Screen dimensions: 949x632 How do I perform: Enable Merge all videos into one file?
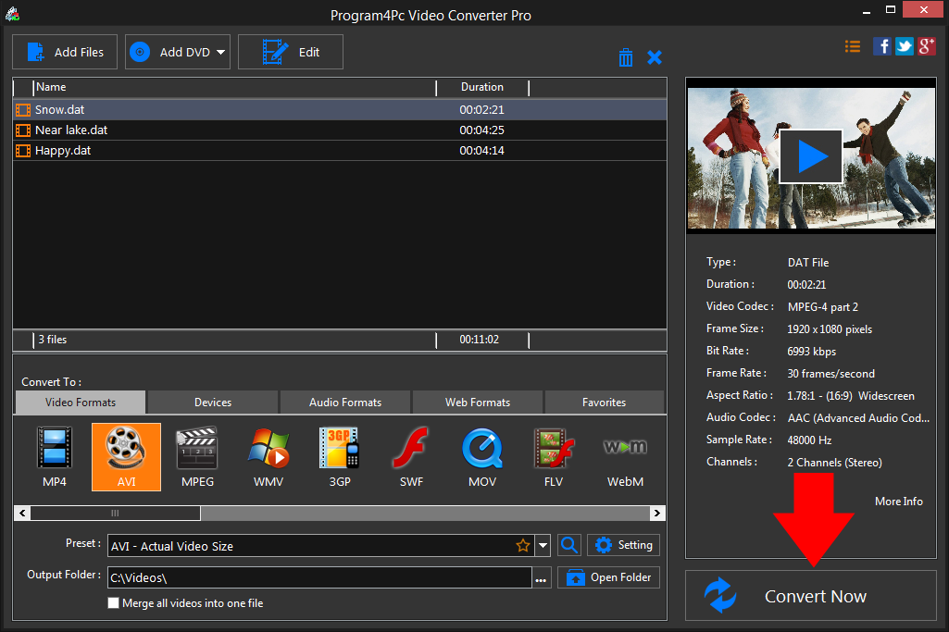114,603
